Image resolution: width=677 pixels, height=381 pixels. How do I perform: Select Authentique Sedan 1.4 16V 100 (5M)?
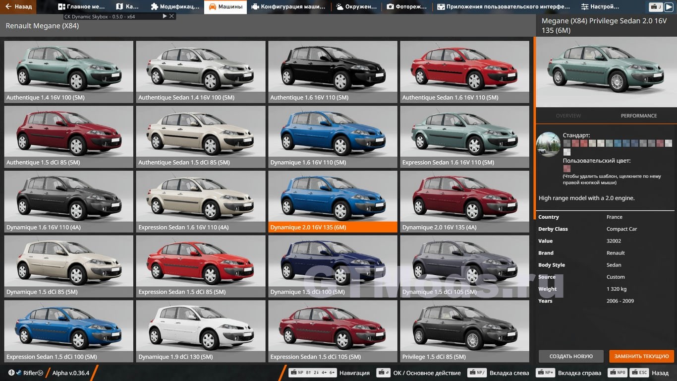point(201,71)
